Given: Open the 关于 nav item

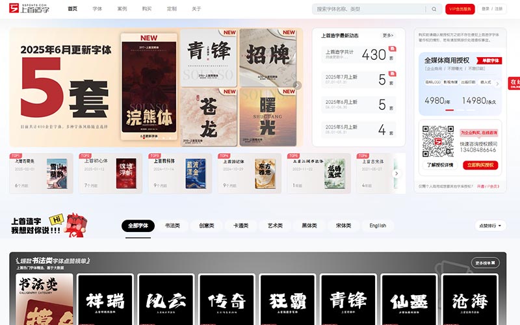Looking at the screenshot, I should (x=196, y=9).
